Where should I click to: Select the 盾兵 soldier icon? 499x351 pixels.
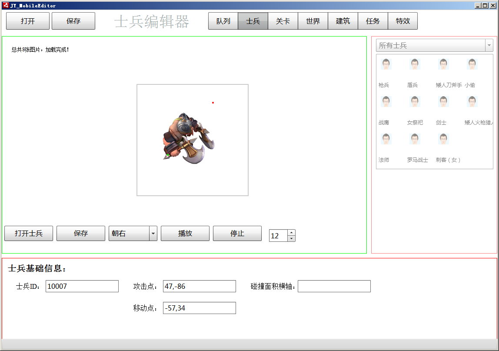coord(415,64)
